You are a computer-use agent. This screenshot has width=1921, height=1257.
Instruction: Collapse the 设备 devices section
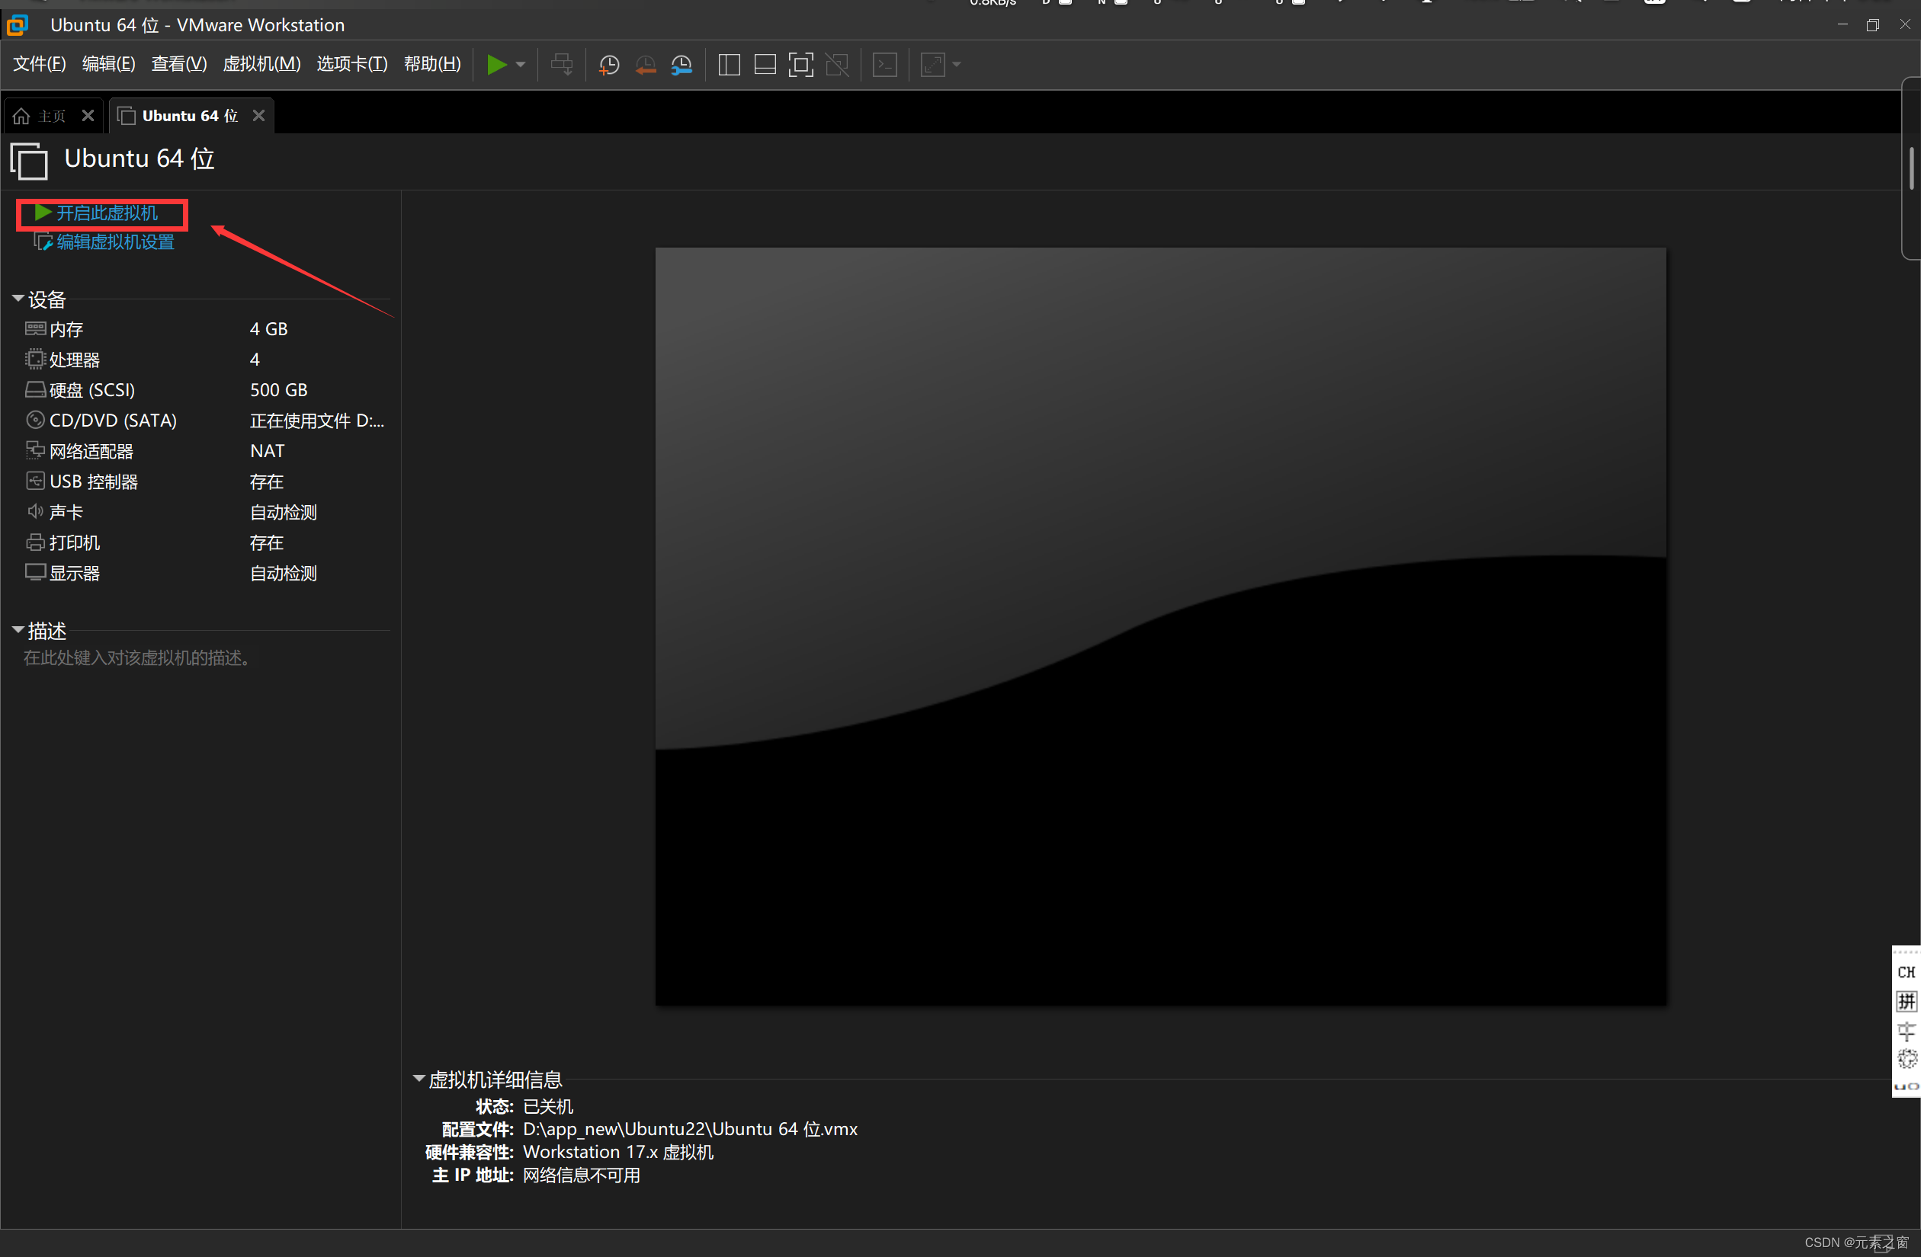click(x=18, y=299)
